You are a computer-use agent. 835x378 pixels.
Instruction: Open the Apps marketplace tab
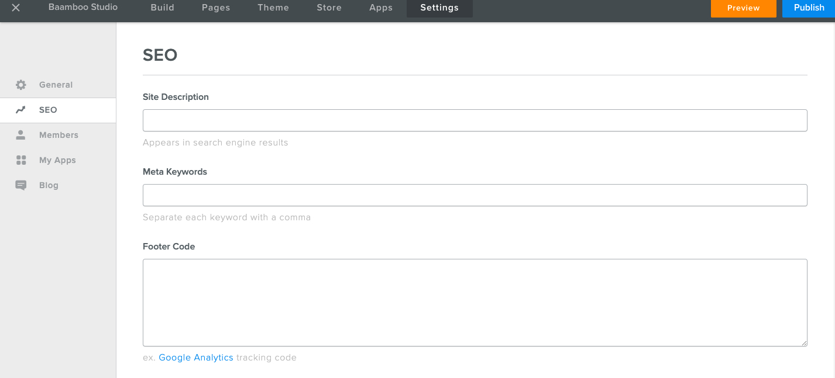[380, 8]
